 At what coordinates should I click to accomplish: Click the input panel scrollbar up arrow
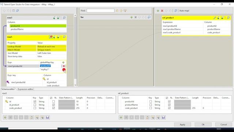pyautogui.click(x=75, y=15)
